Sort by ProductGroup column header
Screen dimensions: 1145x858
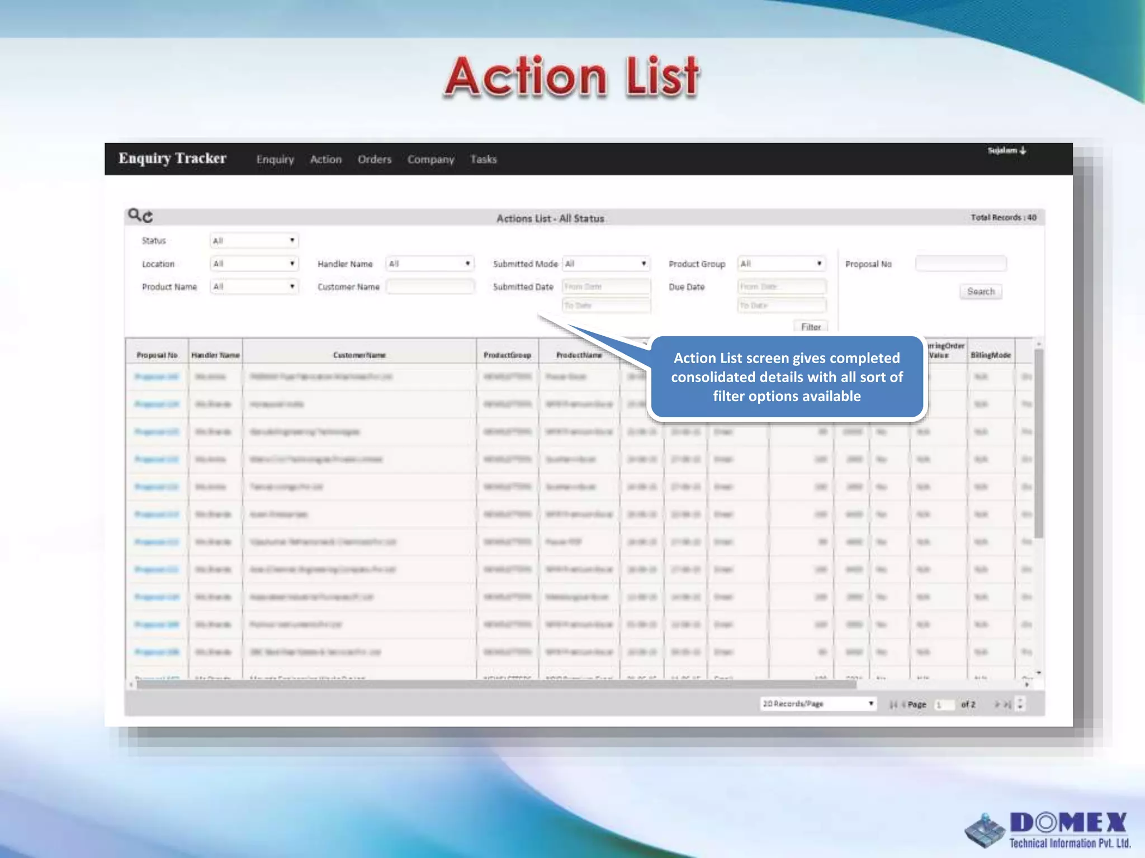coord(507,355)
